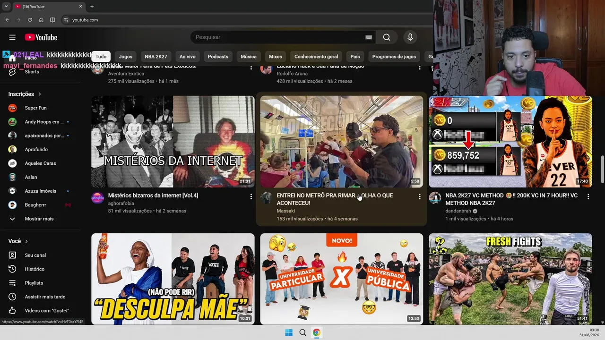Screen dimensions: 605x340
Task: Open the Massaki channel name link
Action: [286, 211]
